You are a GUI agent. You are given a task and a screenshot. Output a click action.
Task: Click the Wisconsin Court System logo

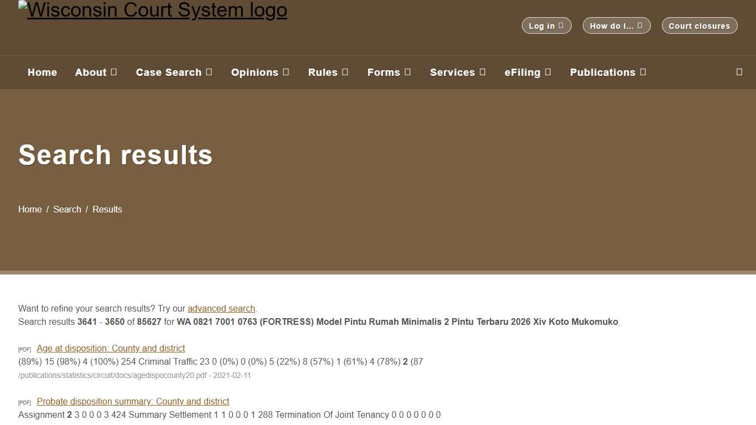pyautogui.click(x=153, y=10)
